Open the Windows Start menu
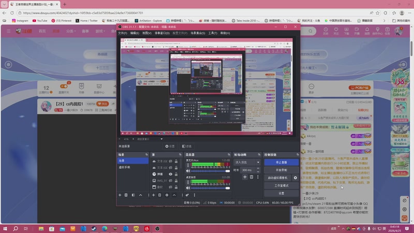This screenshot has width=414, height=233. [x=5, y=228]
